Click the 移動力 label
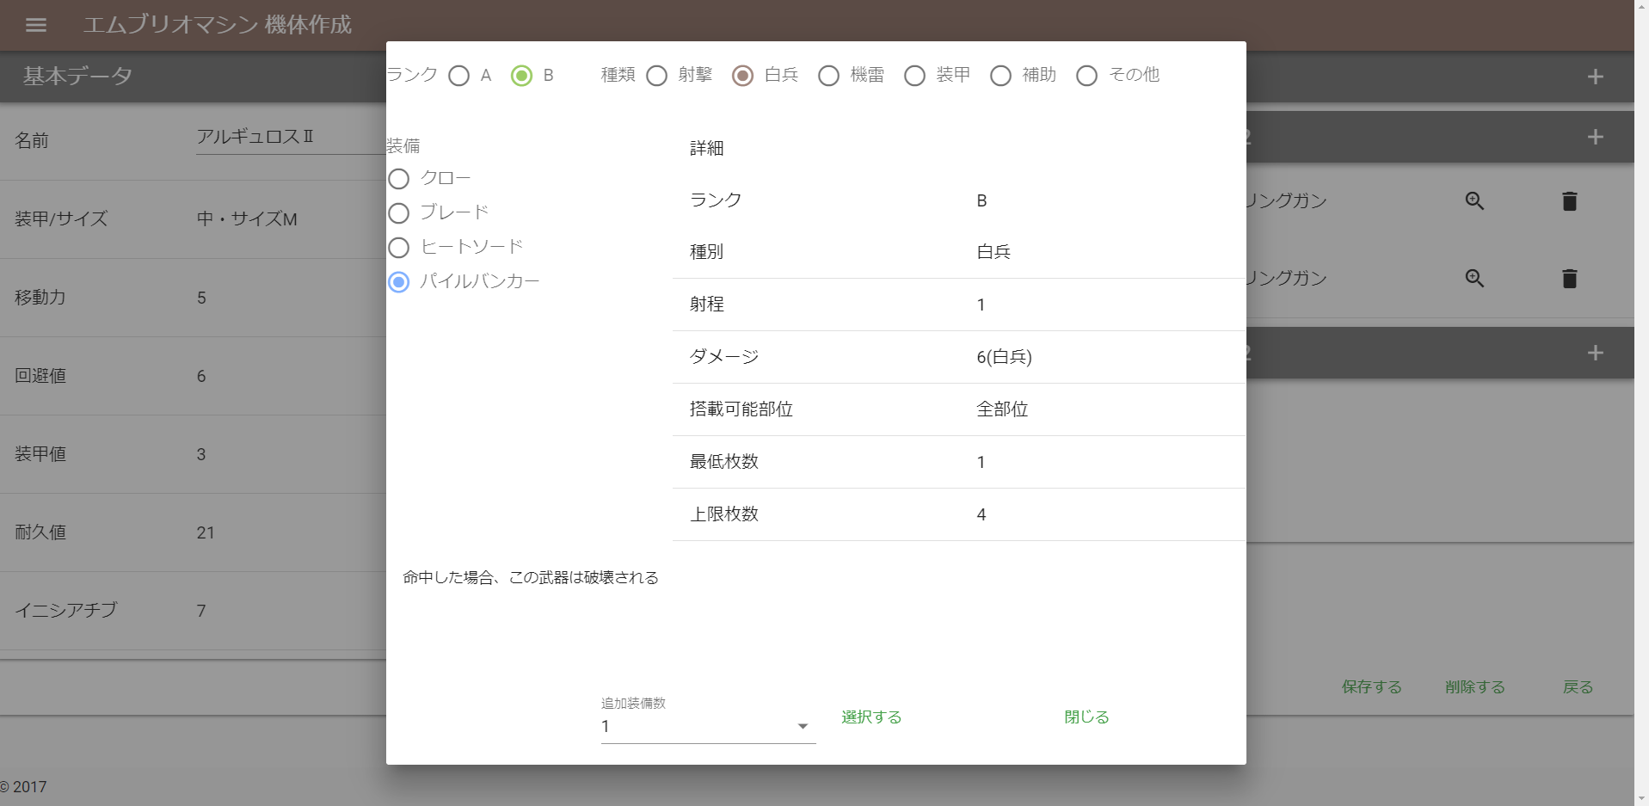This screenshot has width=1649, height=806. point(40,298)
